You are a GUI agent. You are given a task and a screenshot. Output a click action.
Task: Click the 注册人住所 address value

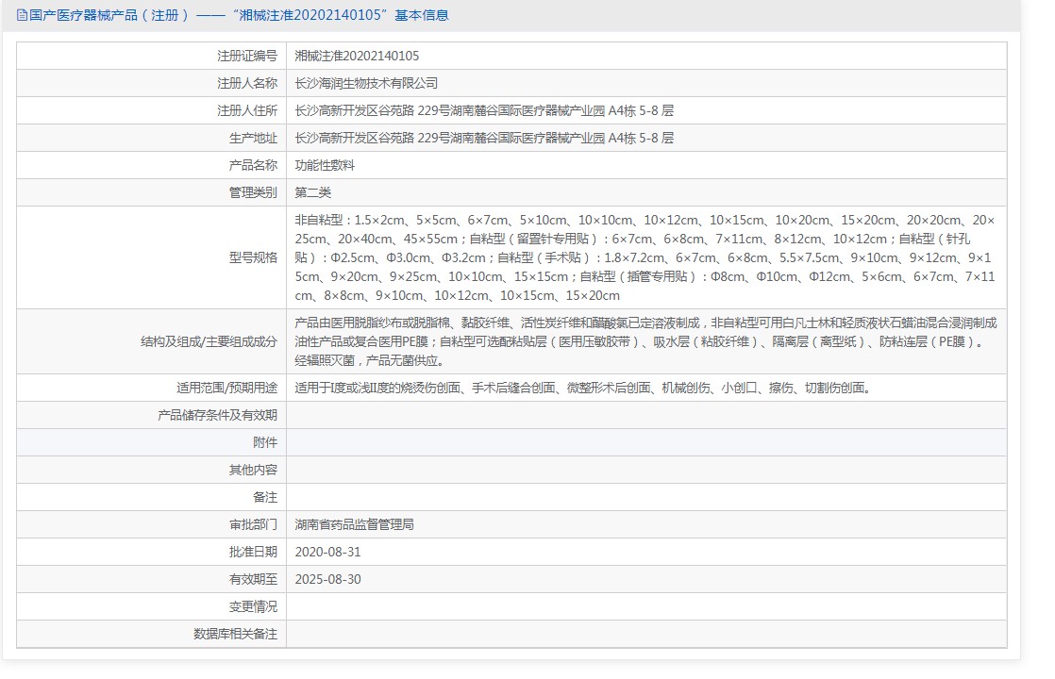point(484,110)
